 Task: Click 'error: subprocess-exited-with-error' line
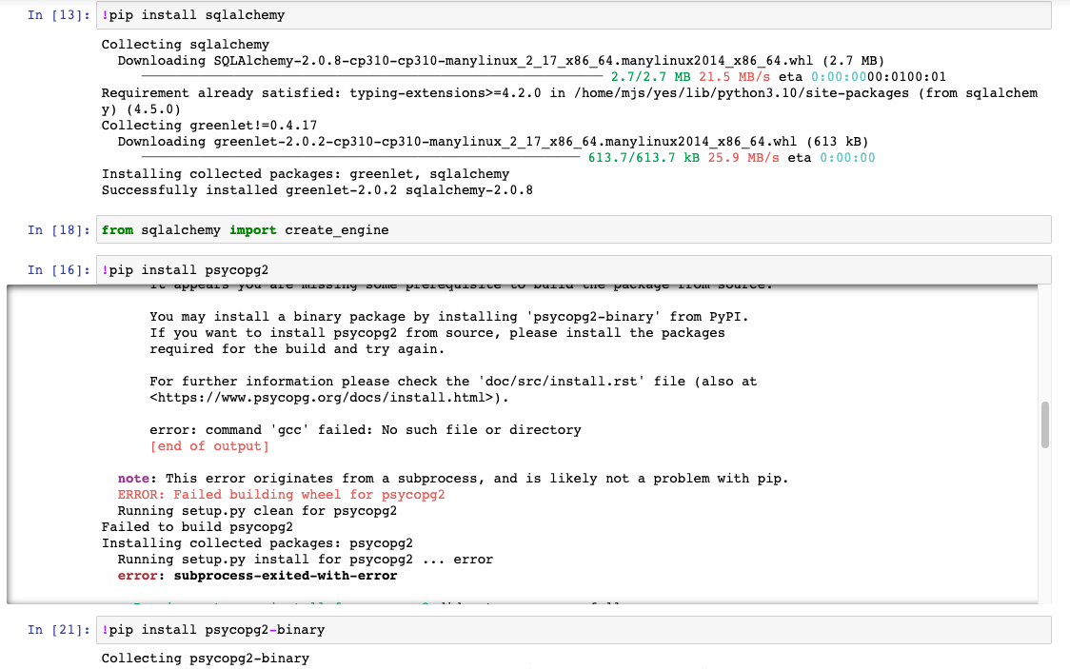tap(257, 576)
